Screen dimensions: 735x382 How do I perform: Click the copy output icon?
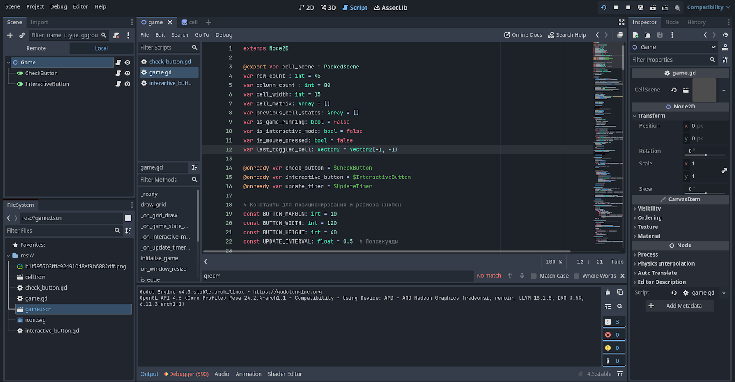click(620, 292)
